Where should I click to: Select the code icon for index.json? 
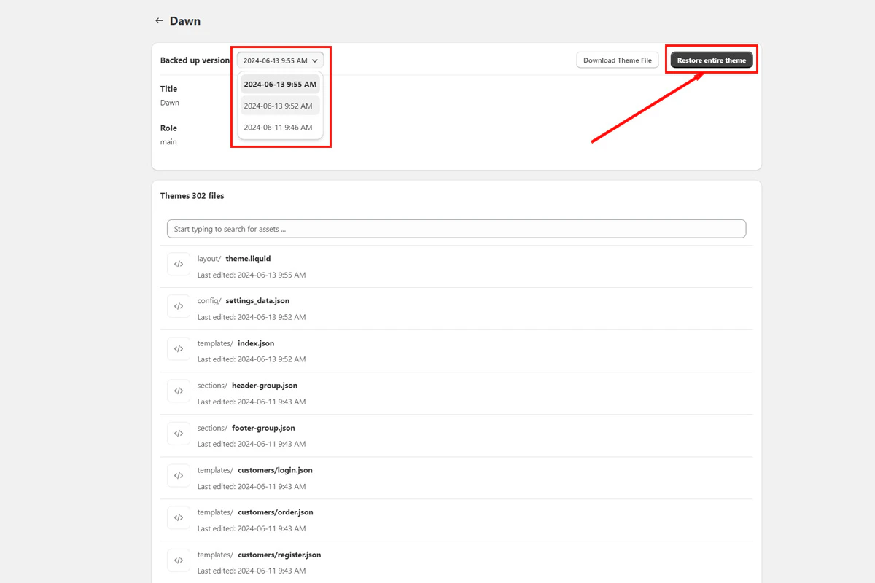[179, 348]
